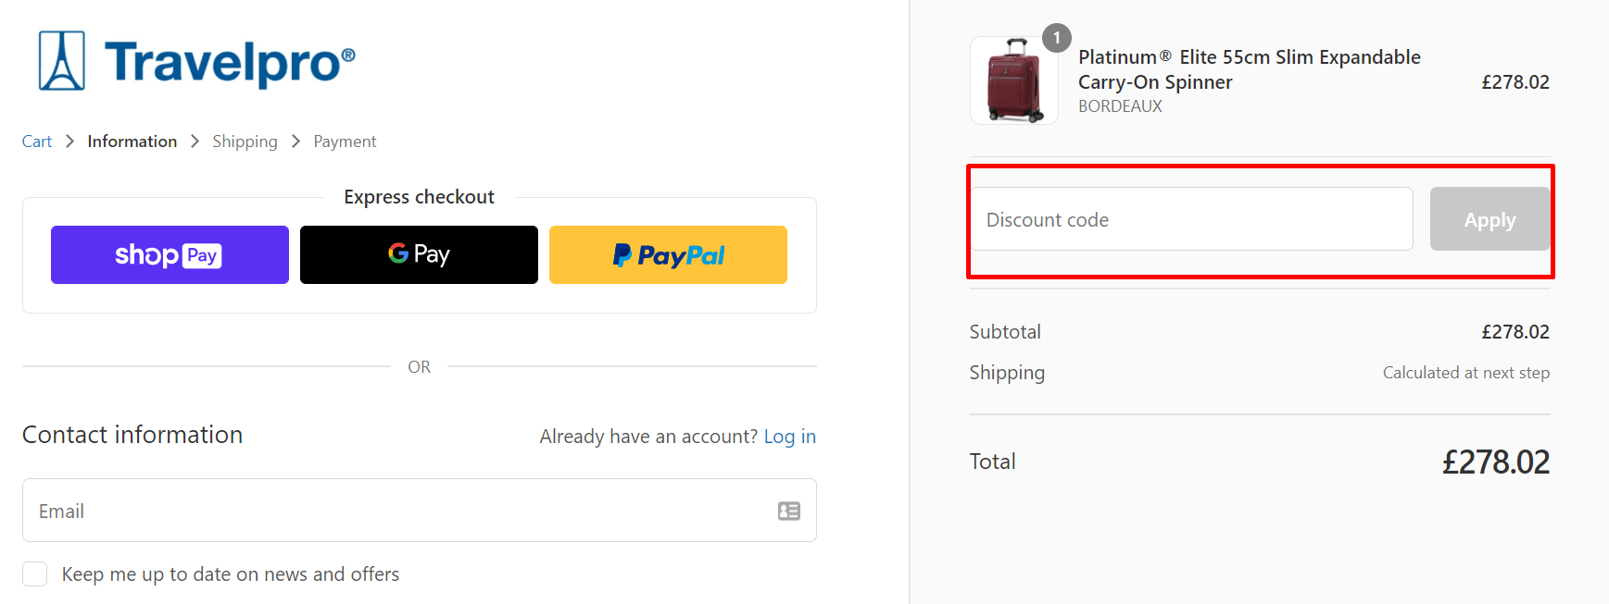The width and height of the screenshot is (1609, 604).
Task: Click the contact card icon in the email field
Action: coord(788,511)
